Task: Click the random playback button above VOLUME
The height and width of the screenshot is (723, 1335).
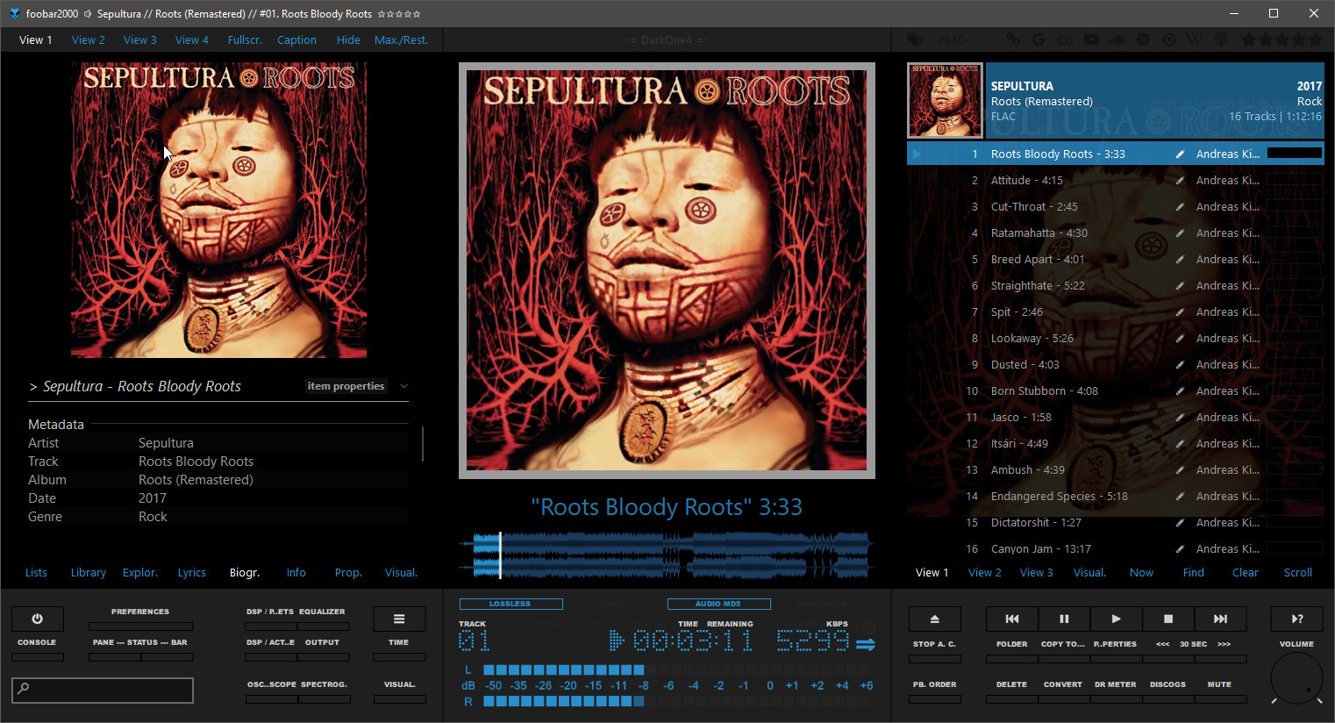Action: pos(1296,619)
